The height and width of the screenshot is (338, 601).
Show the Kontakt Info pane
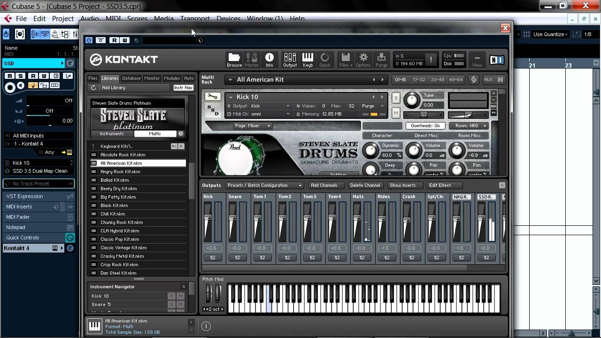point(270,60)
